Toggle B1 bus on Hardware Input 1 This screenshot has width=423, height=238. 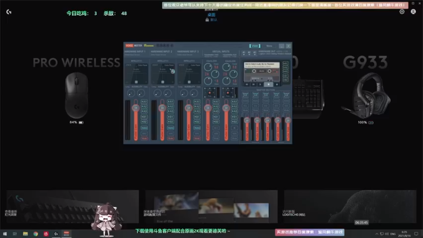144,117
